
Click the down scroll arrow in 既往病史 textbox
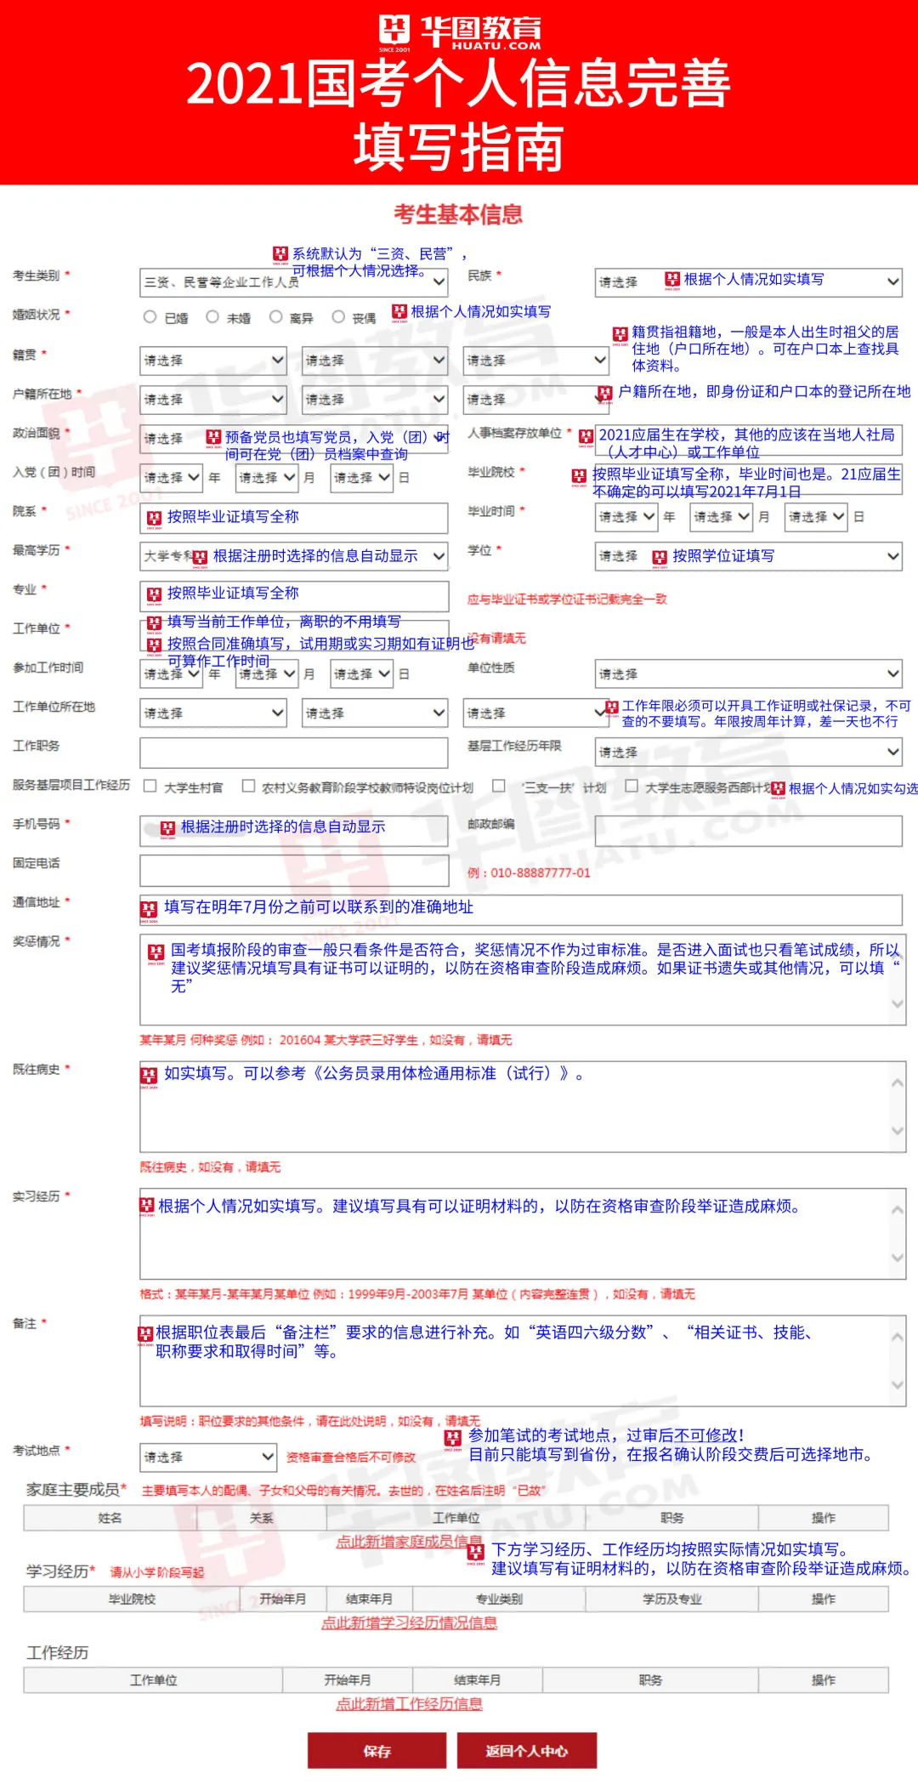898,1131
